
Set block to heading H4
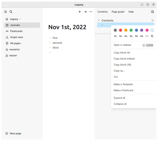[131, 36]
